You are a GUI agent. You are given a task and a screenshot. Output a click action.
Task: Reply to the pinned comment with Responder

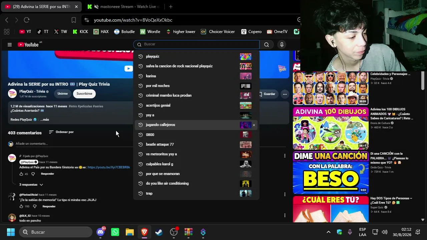(x=47, y=174)
